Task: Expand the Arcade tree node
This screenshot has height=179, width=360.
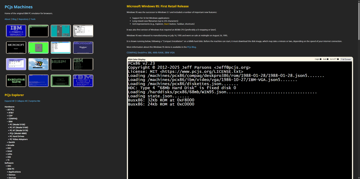Action: (x=10, y=145)
